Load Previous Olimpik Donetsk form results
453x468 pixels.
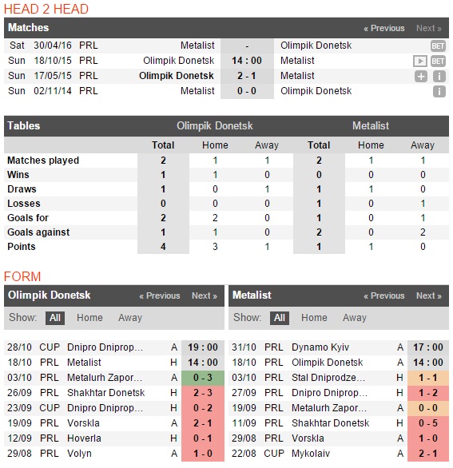click(160, 295)
